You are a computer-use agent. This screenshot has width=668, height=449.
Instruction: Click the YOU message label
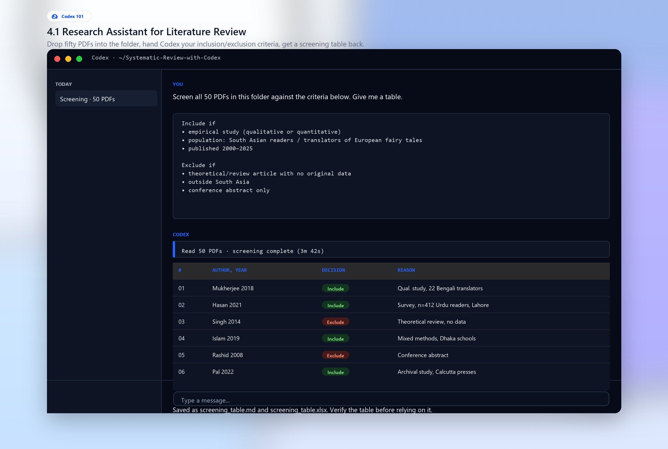tap(178, 84)
